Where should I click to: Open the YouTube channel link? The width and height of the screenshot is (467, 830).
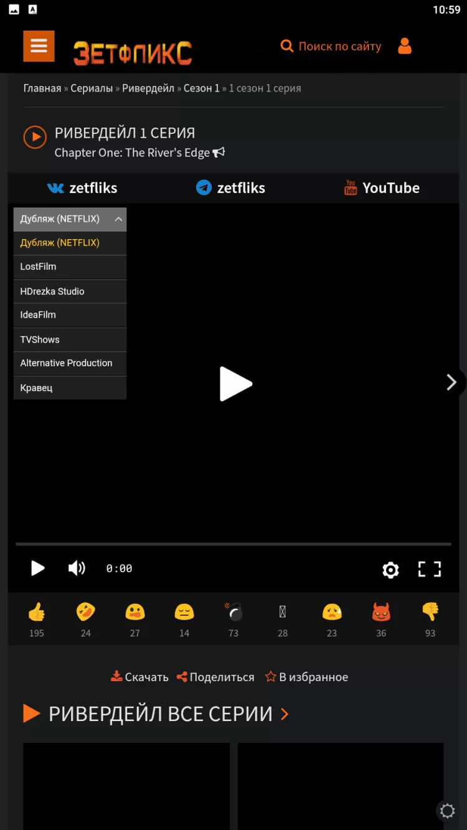382,188
